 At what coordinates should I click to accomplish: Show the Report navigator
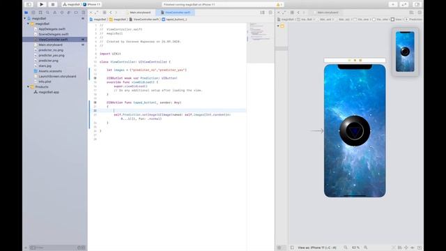pos(83,13)
